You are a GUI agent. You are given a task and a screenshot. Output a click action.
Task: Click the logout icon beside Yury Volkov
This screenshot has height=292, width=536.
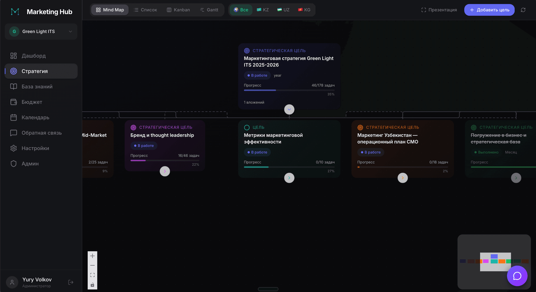71,282
